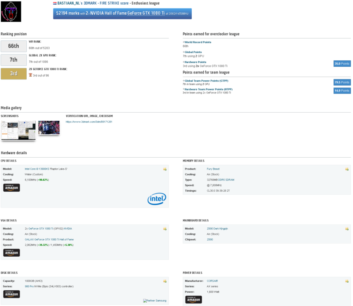This screenshot has width=353, height=306.
Task: Open the second hardware photo thumbnail
Action: click(49, 128)
